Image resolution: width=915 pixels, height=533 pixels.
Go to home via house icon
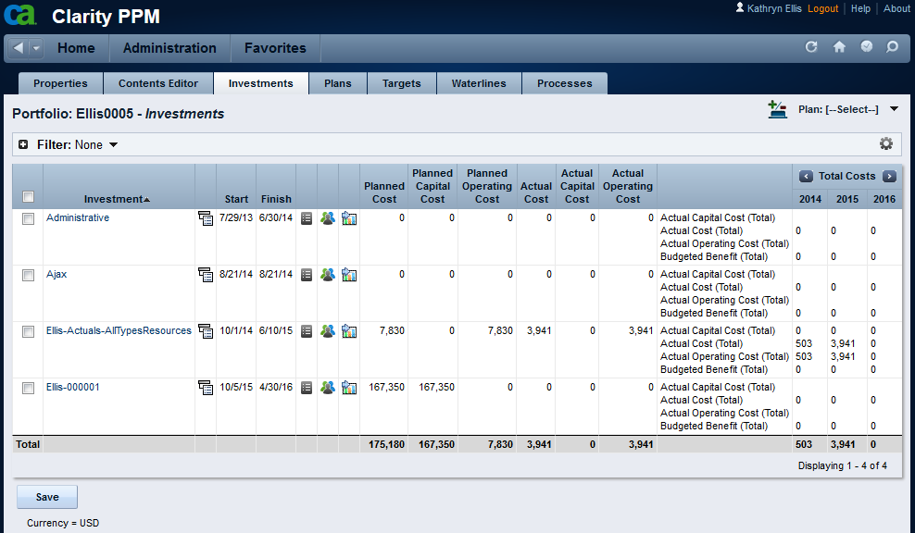point(839,46)
